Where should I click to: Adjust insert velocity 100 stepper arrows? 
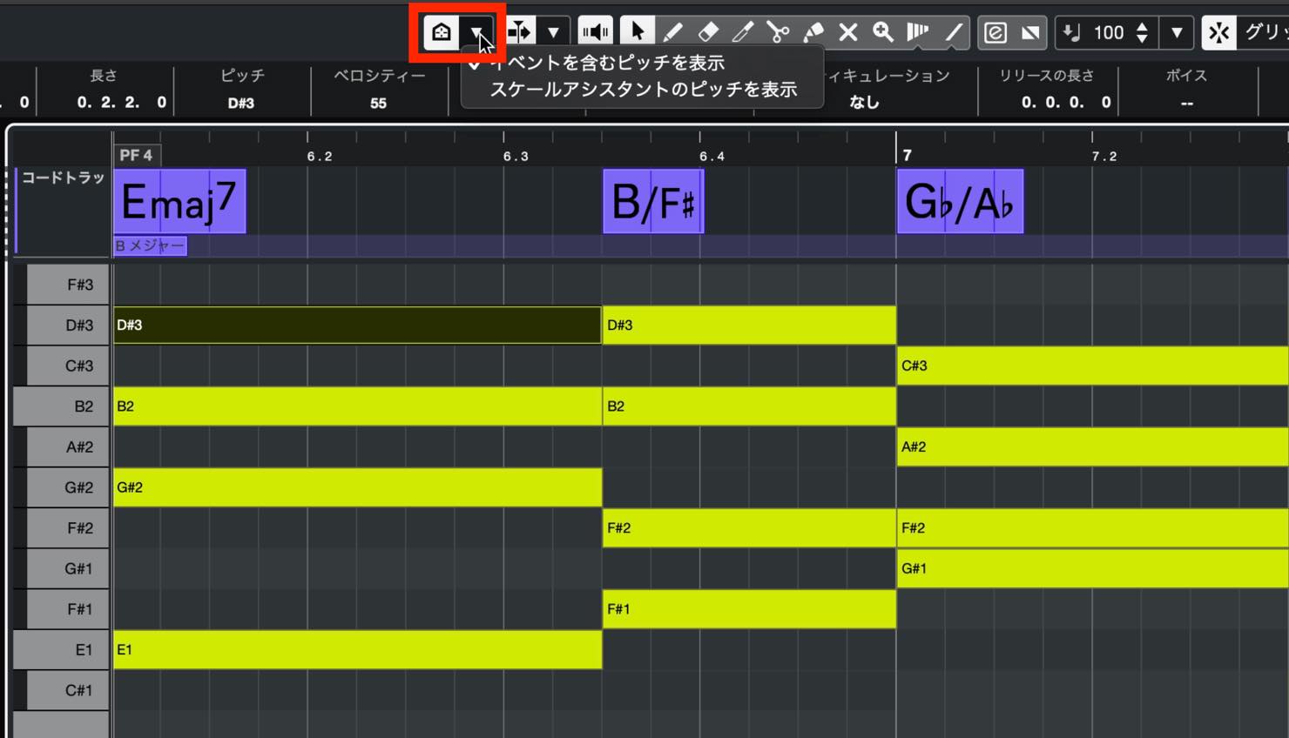point(1142,33)
